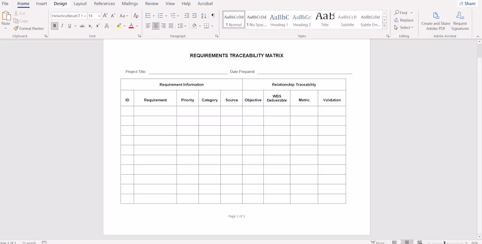Screen dimensions: 482x244
Task: Open the Font dialog launcher
Action: [x=139, y=36]
